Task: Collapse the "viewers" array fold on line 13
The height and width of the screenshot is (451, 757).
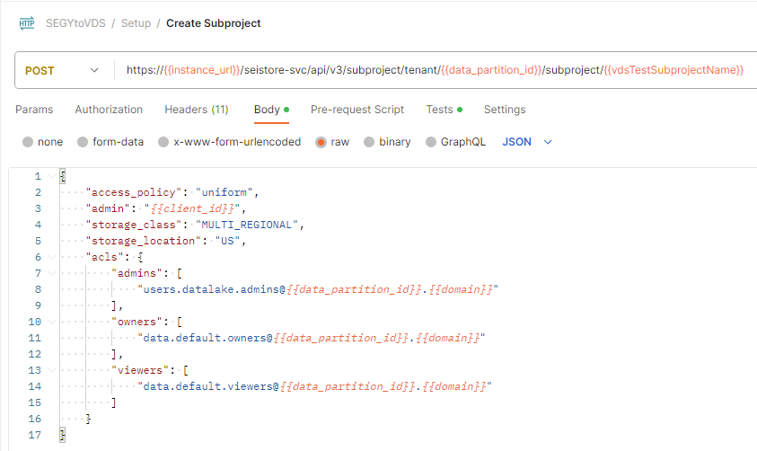Action: pos(52,370)
